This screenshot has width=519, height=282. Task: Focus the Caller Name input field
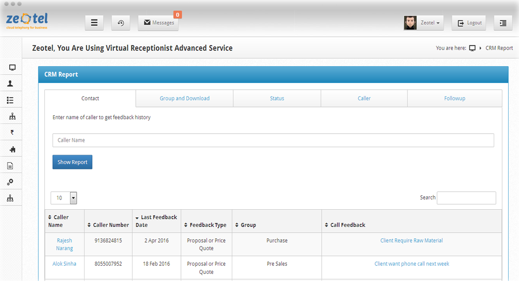click(273, 140)
